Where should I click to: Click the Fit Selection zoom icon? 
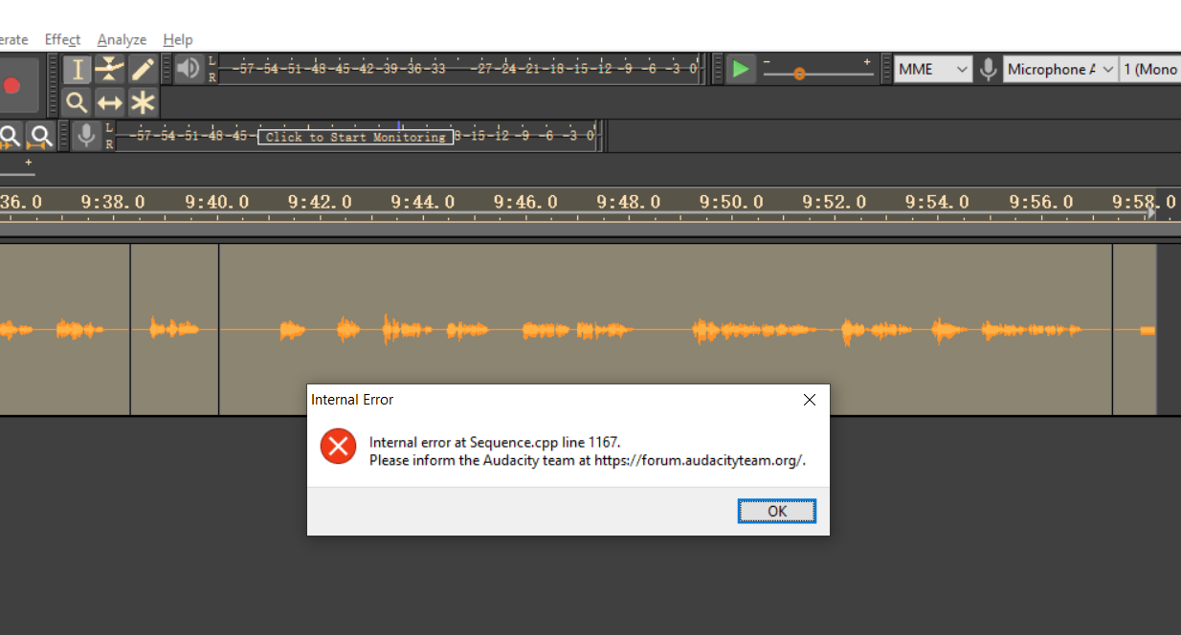(9, 137)
